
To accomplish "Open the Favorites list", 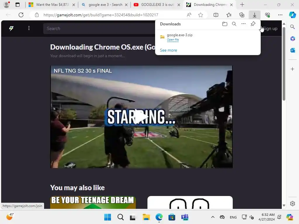I will (229, 15).
